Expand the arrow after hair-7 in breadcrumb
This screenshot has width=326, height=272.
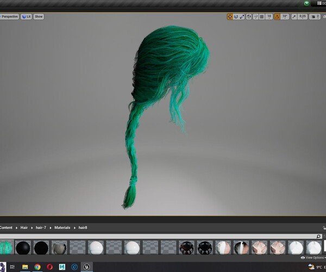(x=51, y=228)
